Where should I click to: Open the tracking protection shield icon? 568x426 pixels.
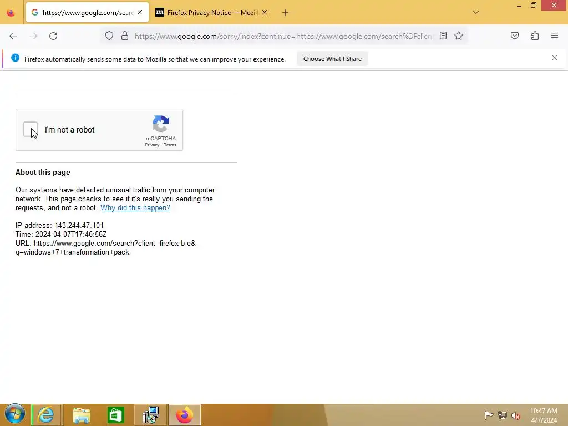[x=109, y=35]
